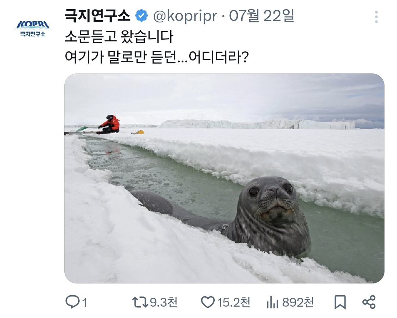Click the tweet text line 소문듣고 왔습니다
The image size is (397, 318).
[119, 36]
